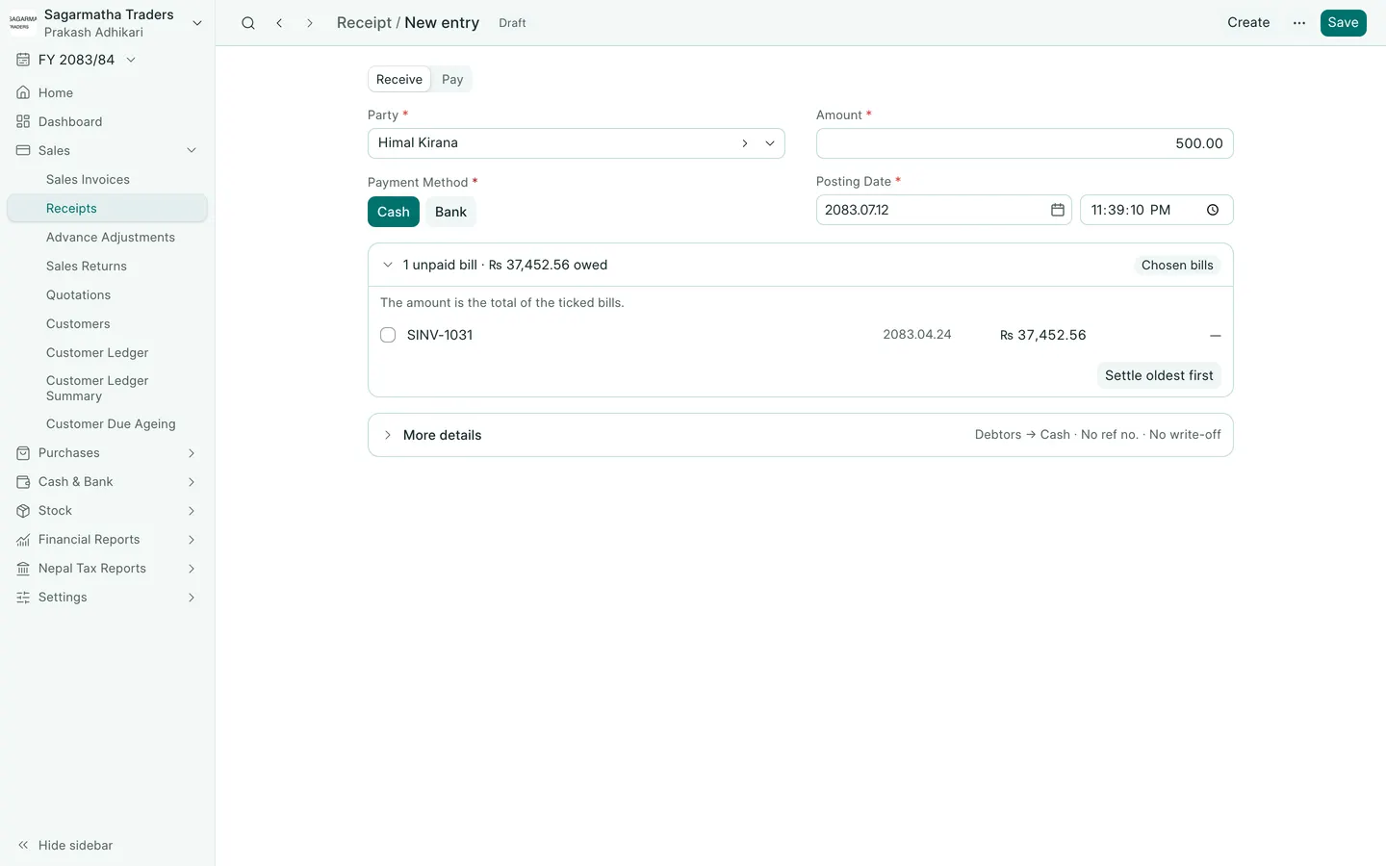Click the Create button
Screen dimensions: 1386x866
click(1248, 23)
